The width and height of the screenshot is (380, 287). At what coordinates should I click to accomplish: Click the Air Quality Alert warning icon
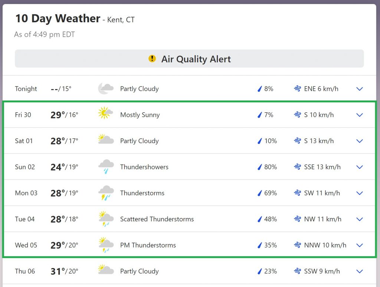(152, 59)
